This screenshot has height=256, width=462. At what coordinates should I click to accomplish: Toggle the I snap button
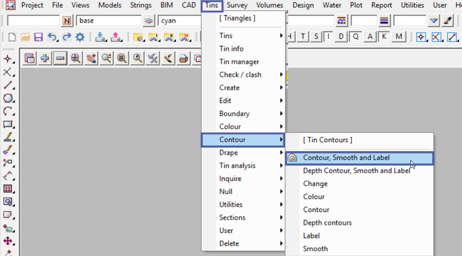tap(328, 37)
